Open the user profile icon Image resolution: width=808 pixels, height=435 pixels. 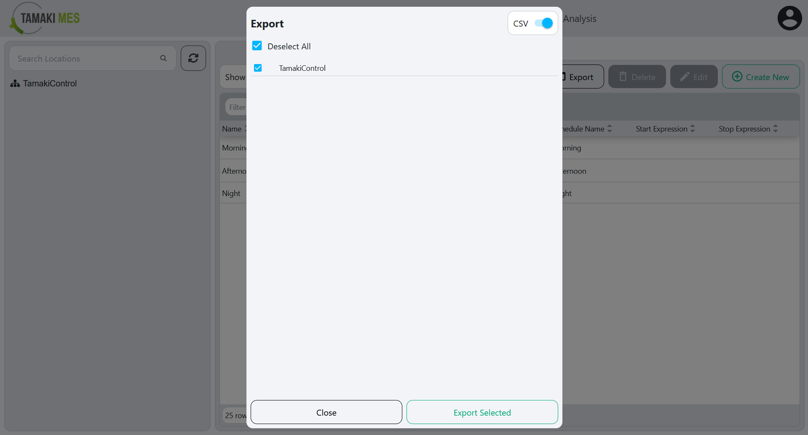pos(789,18)
